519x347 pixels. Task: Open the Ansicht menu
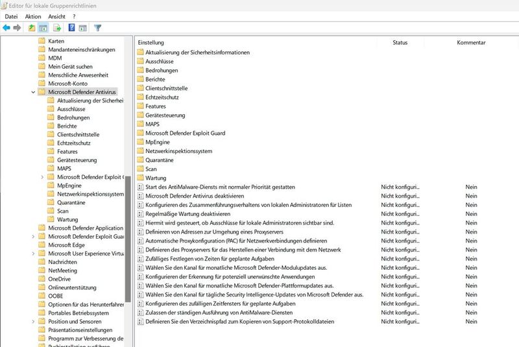[56, 17]
